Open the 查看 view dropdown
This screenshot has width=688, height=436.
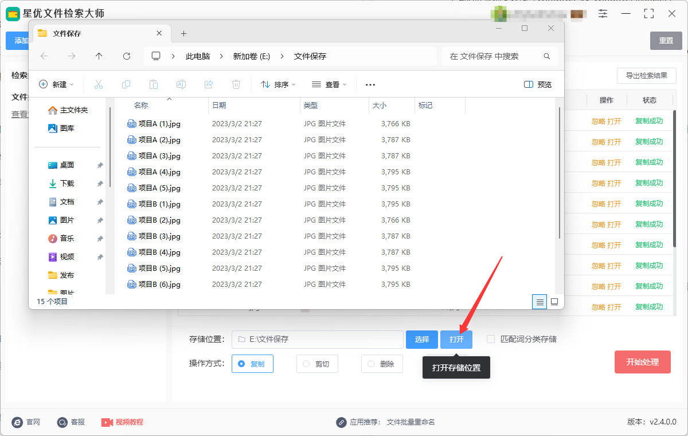point(329,84)
